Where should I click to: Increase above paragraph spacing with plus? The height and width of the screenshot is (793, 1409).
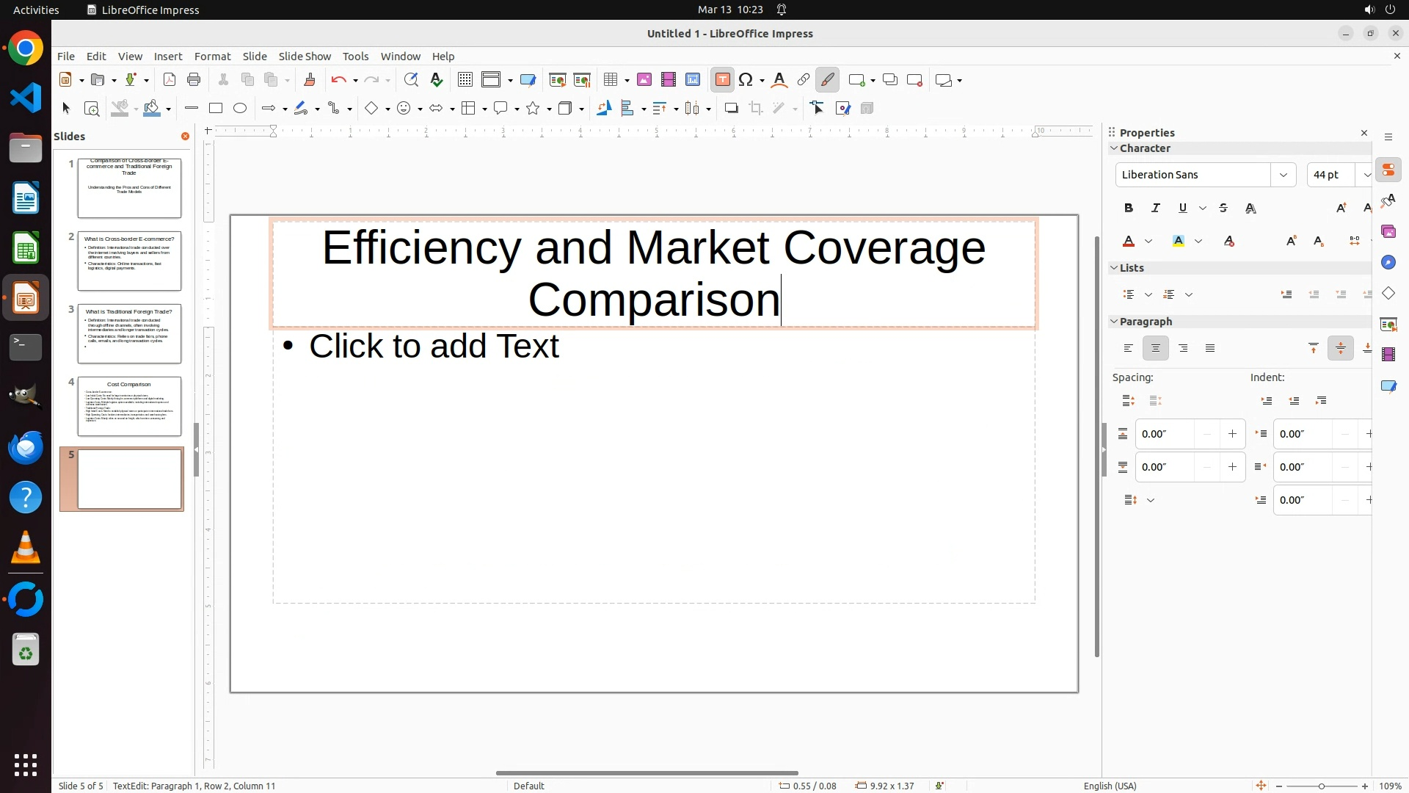(1232, 434)
